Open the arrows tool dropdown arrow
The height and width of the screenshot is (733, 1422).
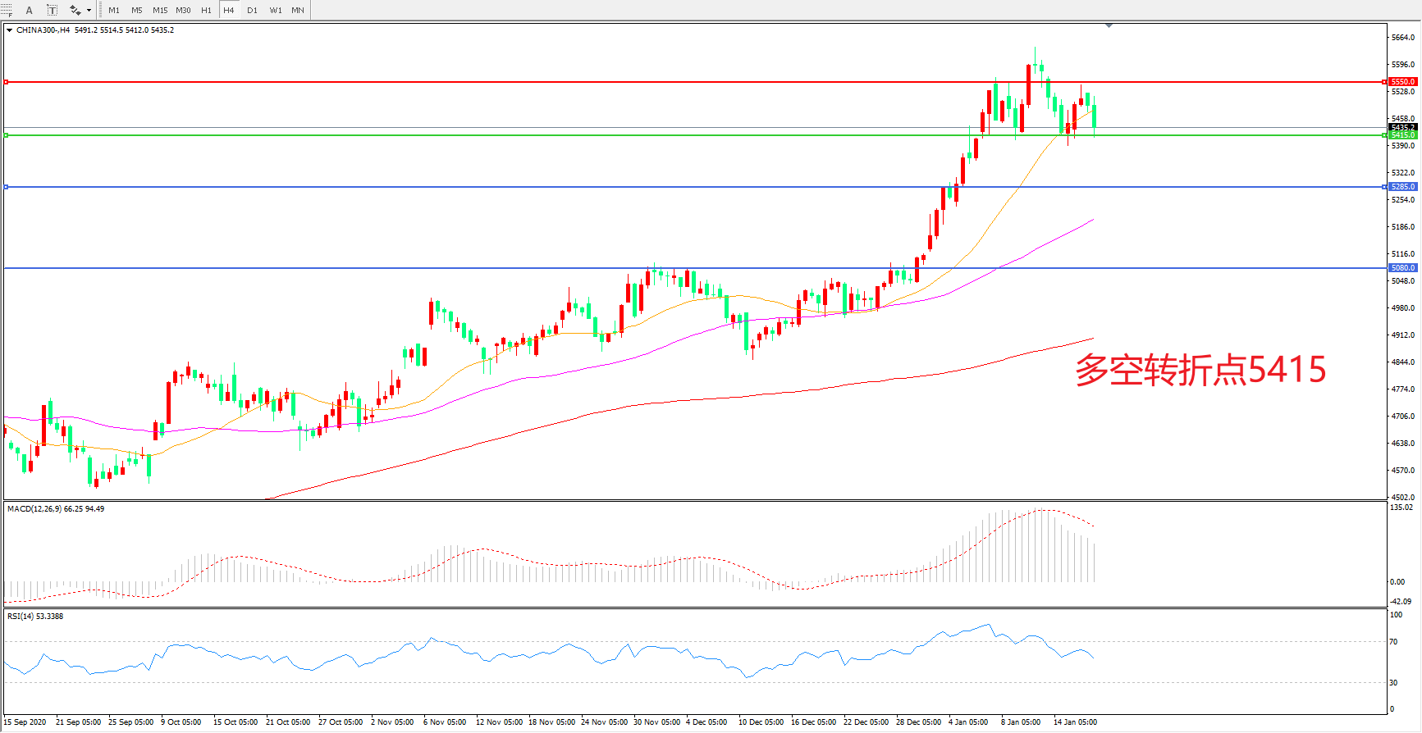click(89, 11)
